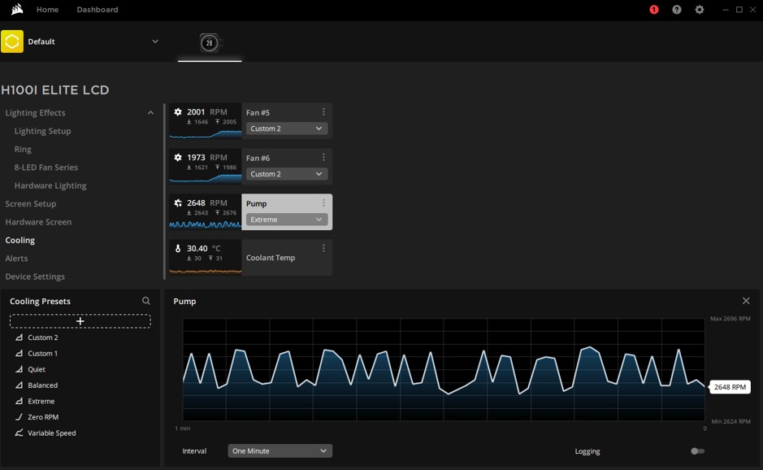Open Fan #5 three-dot options menu

click(323, 112)
